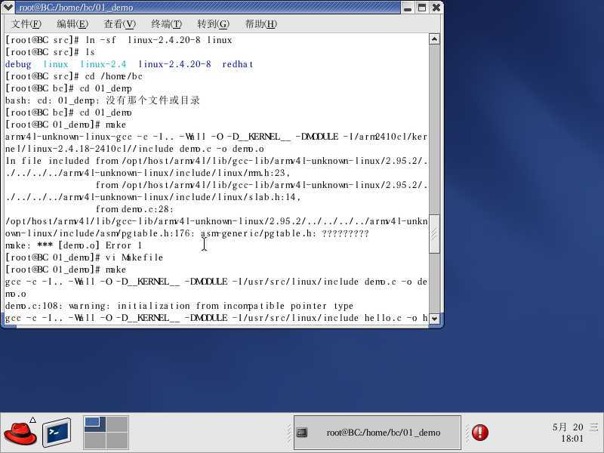Click the 'debug' directory name in listing
This screenshot has width=604, height=453.
18,64
